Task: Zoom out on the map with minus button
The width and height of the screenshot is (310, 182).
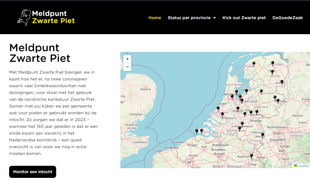Action: (127, 67)
